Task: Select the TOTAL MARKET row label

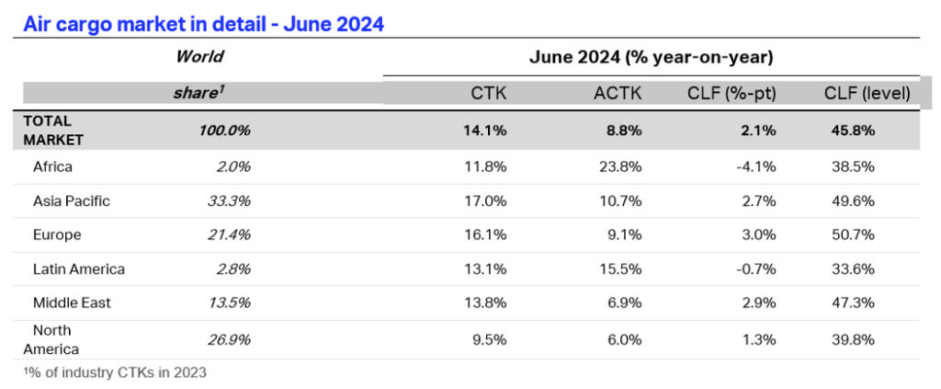Action: [x=53, y=131]
